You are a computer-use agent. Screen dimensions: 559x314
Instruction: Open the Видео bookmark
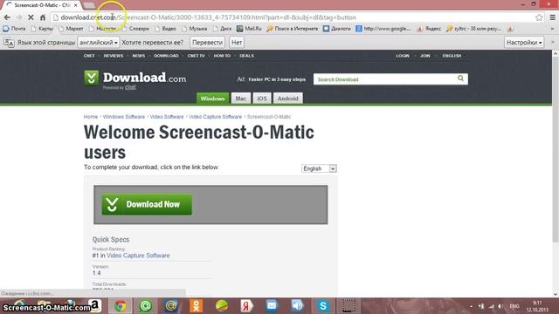(x=165, y=29)
